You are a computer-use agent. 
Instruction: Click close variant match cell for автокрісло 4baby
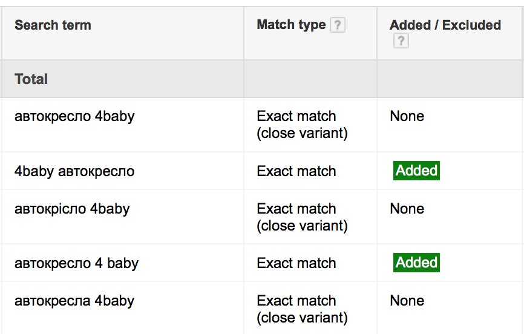(x=302, y=217)
